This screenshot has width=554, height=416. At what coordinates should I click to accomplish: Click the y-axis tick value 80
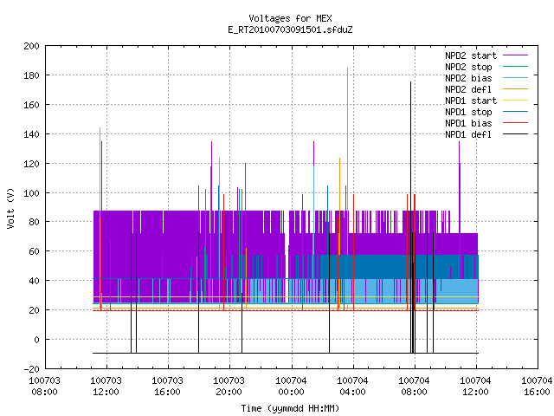tap(35, 222)
